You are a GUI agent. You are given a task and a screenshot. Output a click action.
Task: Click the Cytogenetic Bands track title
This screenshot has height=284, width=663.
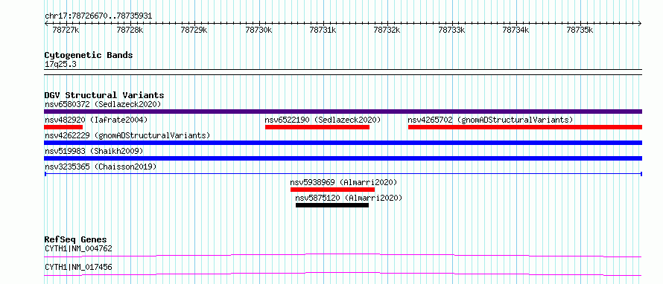tap(89, 55)
